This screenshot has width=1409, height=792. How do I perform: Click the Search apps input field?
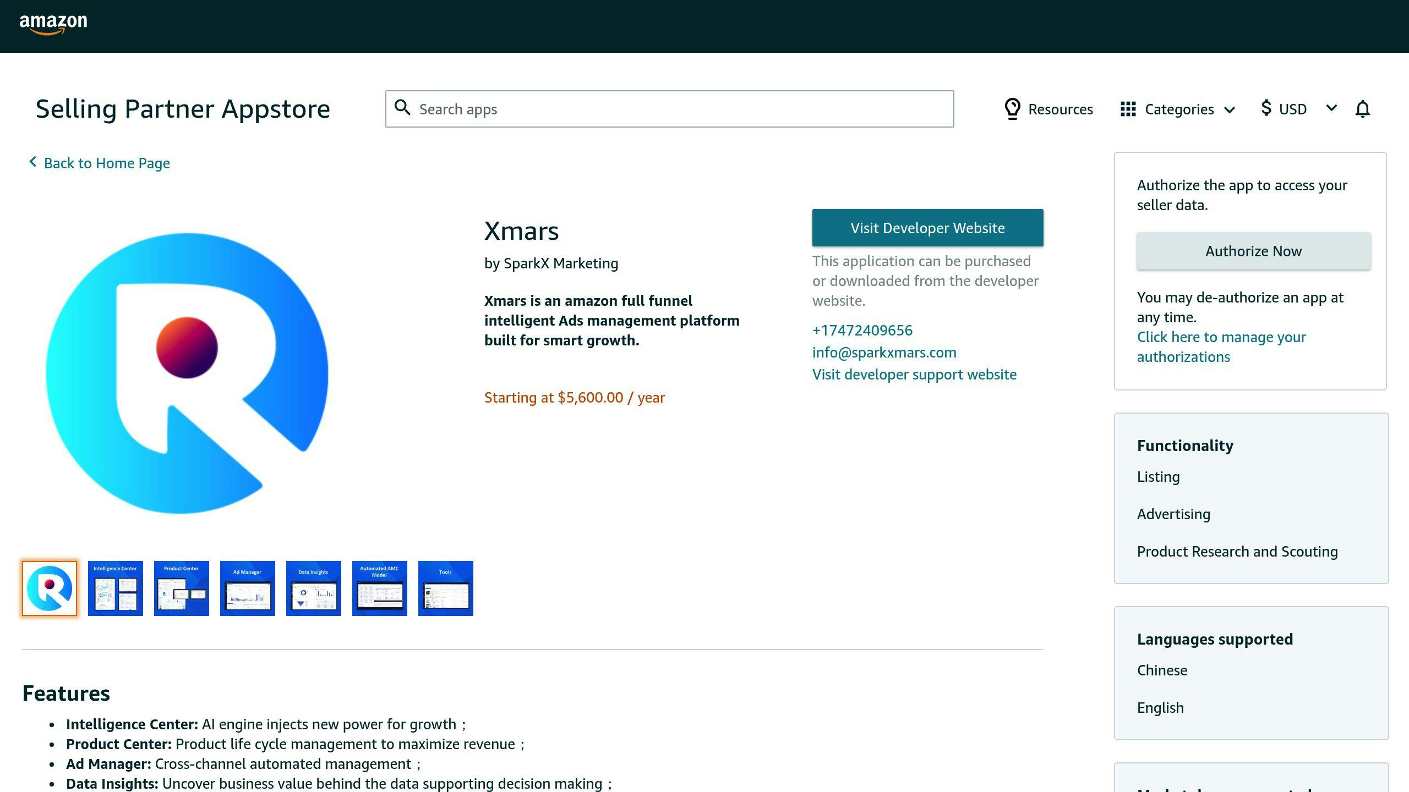pos(669,109)
